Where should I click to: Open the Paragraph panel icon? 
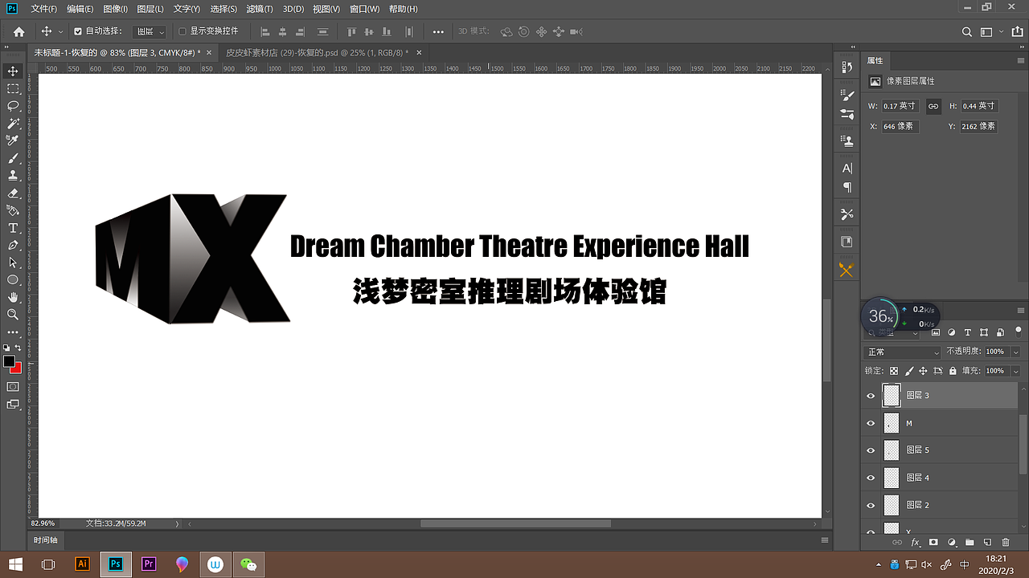(x=847, y=187)
